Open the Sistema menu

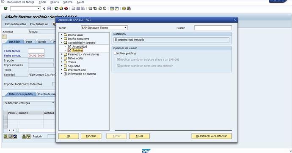[x=68, y=2]
